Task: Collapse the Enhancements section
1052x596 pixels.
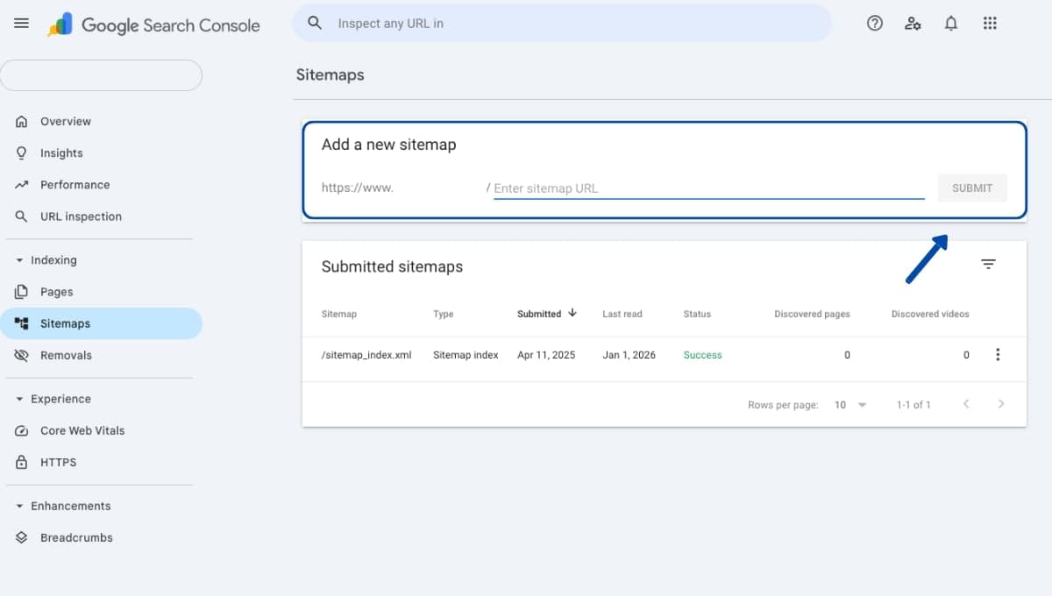Action: pos(62,506)
